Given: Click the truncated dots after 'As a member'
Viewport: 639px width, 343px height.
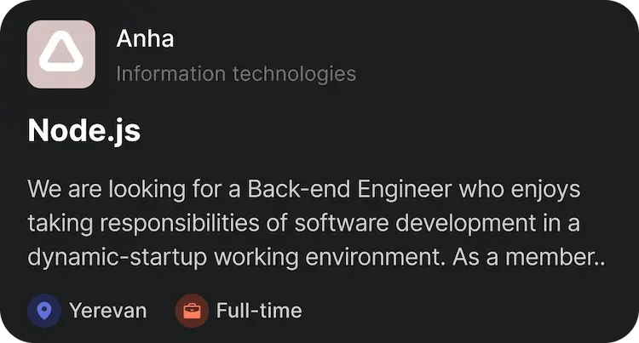Looking at the screenshot, I should pos(598,258).
